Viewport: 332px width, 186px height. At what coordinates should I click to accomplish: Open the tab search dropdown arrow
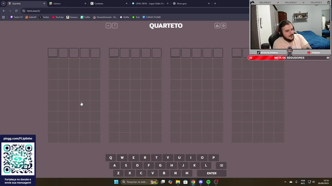point(3,4)
